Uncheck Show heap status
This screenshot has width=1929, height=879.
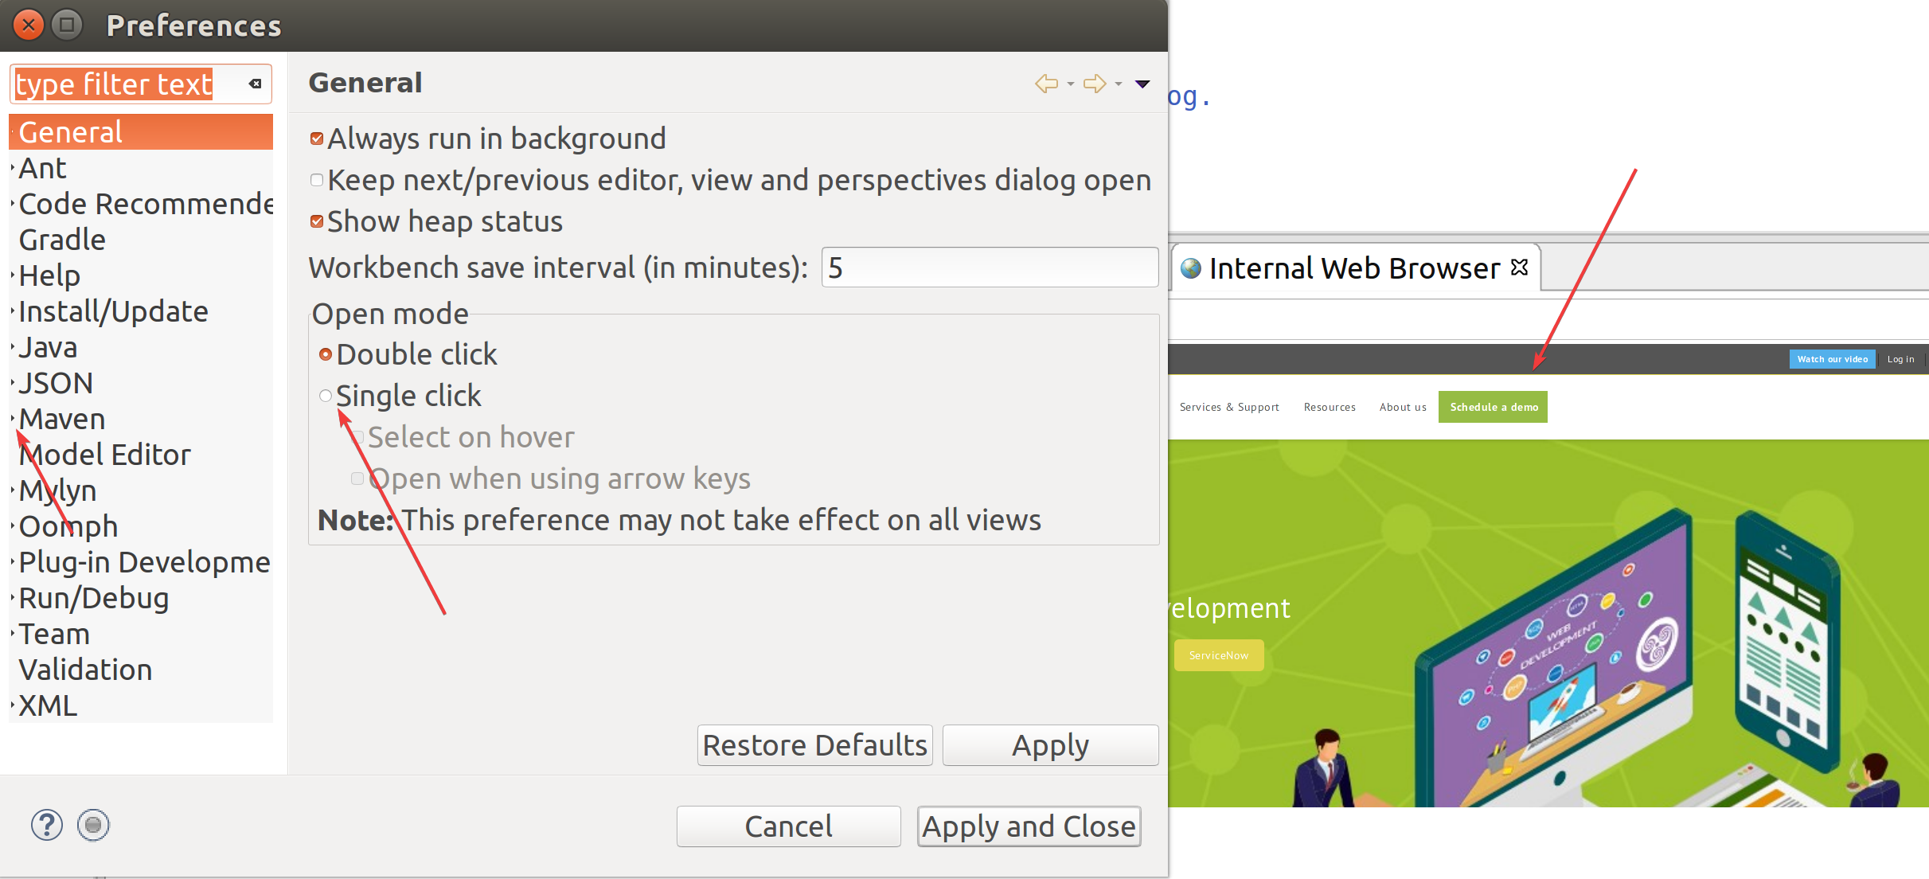316,221
